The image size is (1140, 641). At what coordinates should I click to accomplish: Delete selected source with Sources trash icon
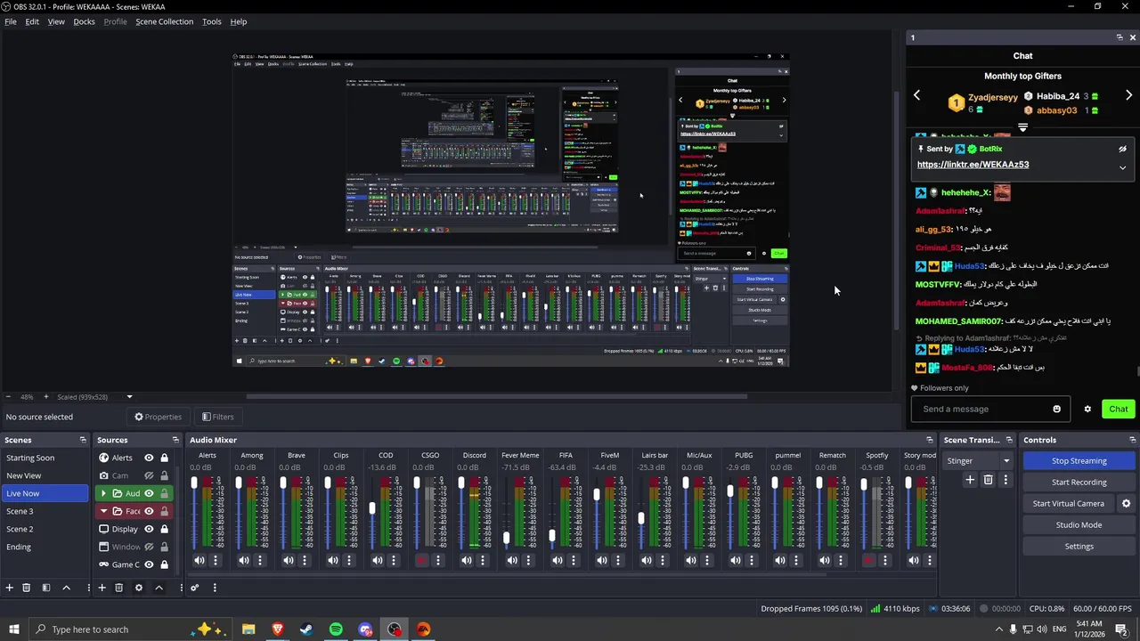tap(118, 588)
